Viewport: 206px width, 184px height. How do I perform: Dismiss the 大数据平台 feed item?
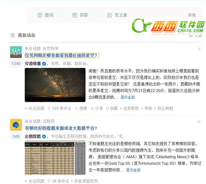(x=199, y=122)
